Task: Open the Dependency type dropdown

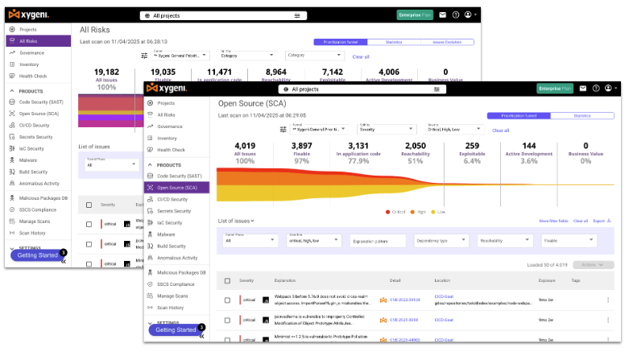Action: coord(441,240)
